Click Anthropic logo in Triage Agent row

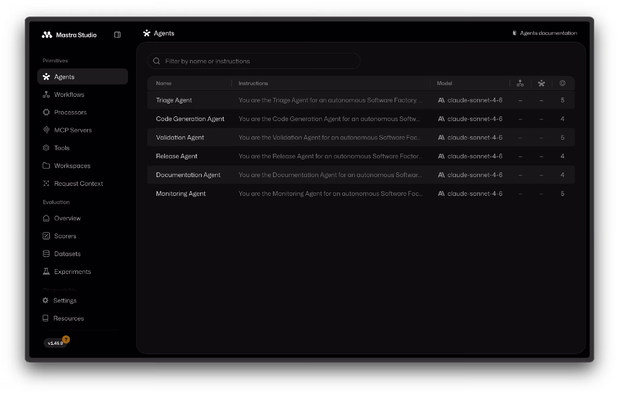441,100
